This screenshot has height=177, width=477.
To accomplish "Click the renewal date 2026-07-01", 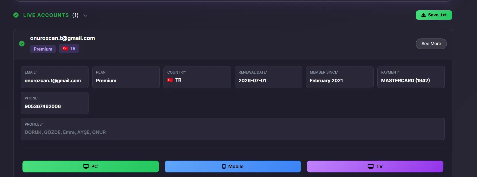I will pyautogui.click(x=252, y=80).
